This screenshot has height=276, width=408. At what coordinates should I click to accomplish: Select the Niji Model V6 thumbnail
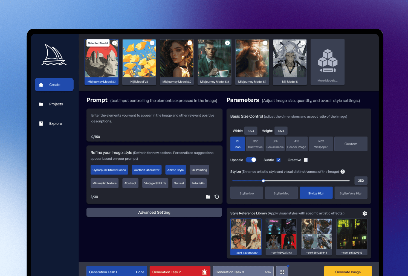[x=139, y=62]
